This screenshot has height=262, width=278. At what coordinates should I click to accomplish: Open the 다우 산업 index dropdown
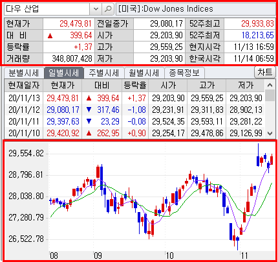[x=96, y=9]
